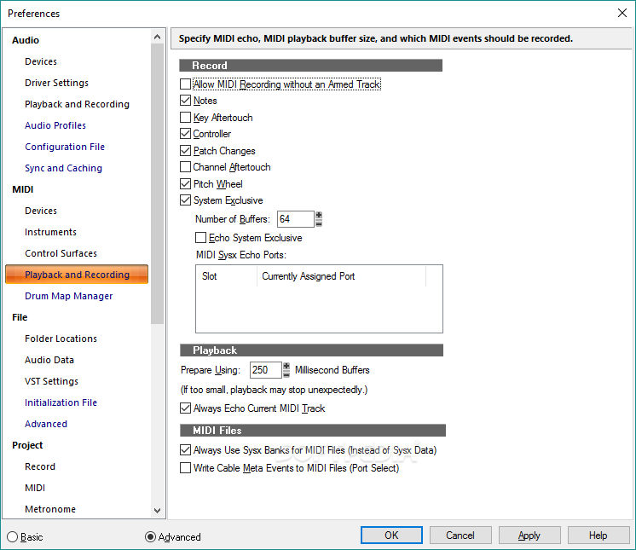The width and height of the screenshot is (636, 550).
Task: Open Audio Data page
Action: 49,360
